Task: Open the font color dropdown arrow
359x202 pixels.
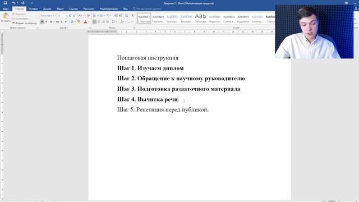Action: tap(89, 22)
